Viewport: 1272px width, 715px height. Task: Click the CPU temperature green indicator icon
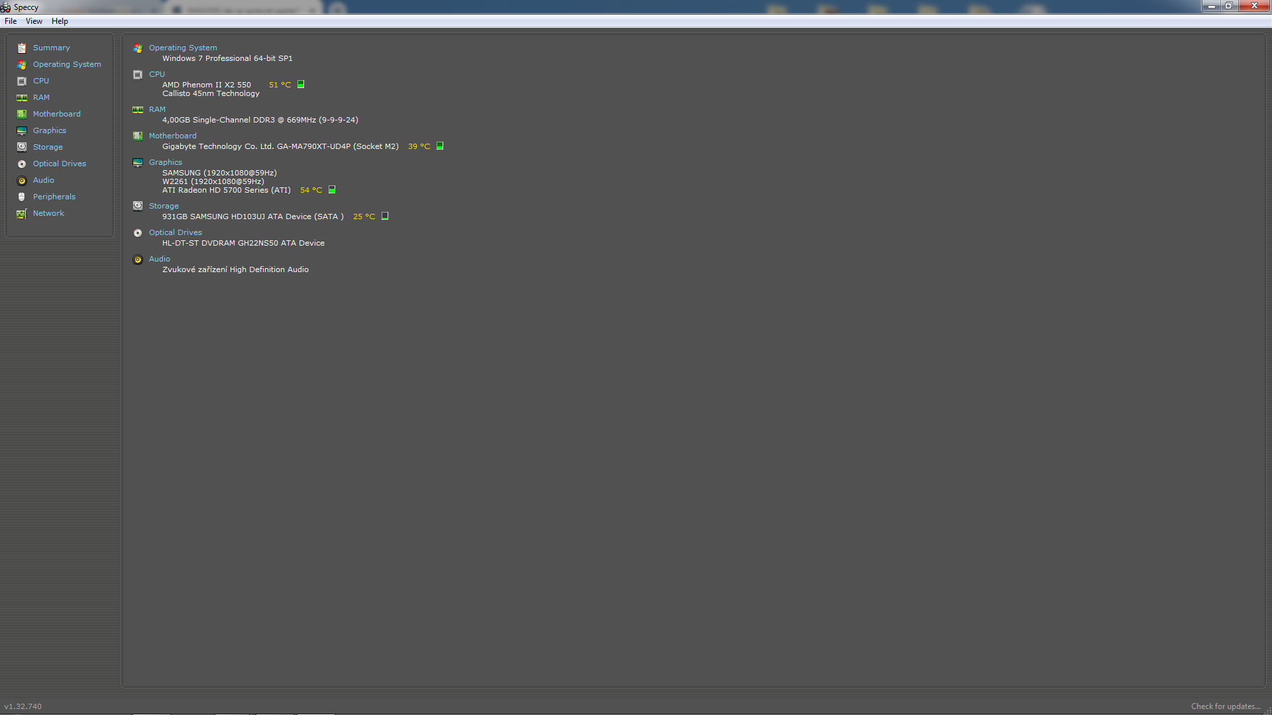pyautogui.click(x=301, y=84)
